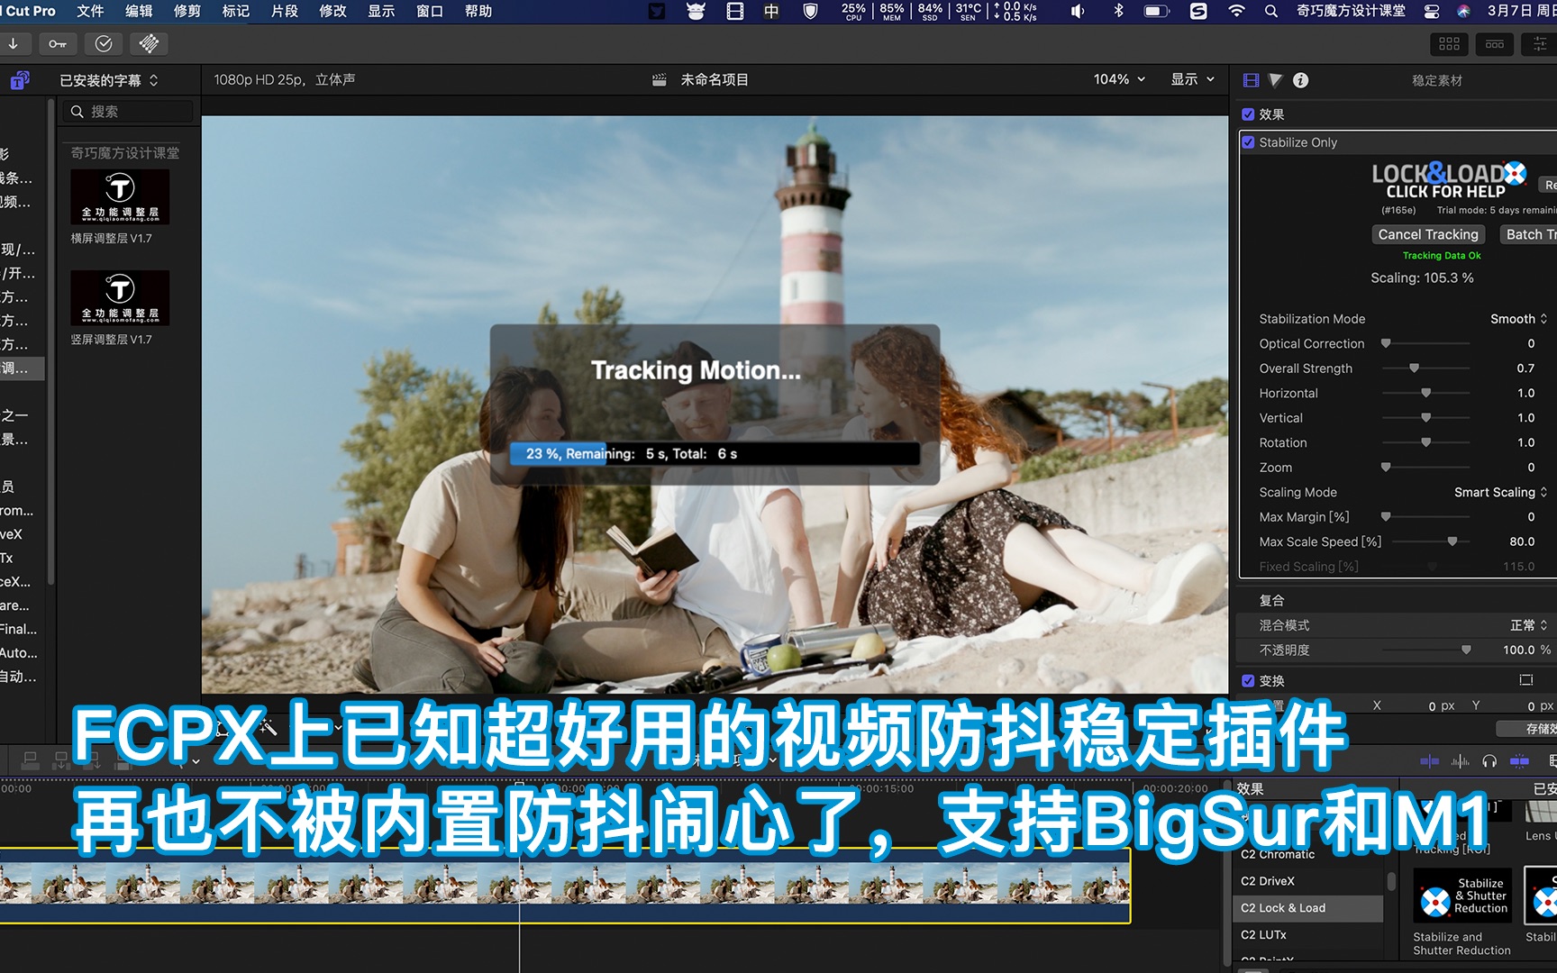
Task: Toggle audio skimming waveform icon
Action: click(x=1460, y=761)
